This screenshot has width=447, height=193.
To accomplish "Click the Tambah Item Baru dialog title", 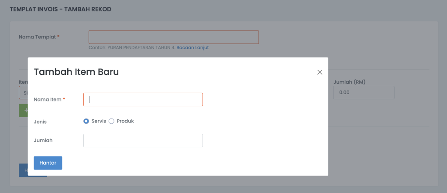I will pyautogui.click(x=76, y=72).
